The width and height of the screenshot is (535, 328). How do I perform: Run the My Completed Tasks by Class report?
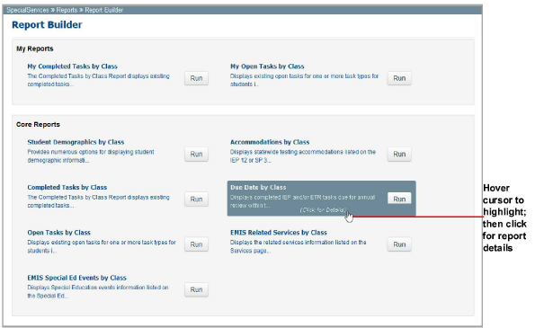pyautogui.click(x=196, y=78)
